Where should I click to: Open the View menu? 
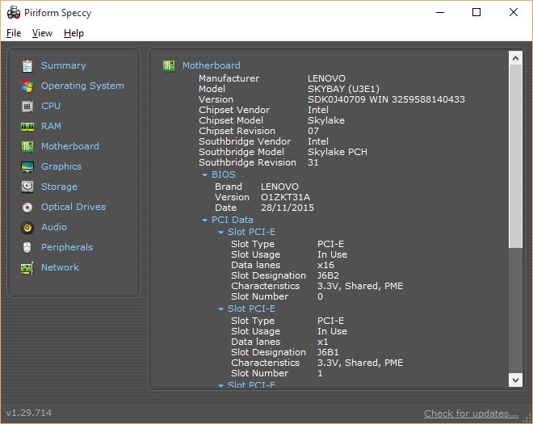(x=42, y=33)
